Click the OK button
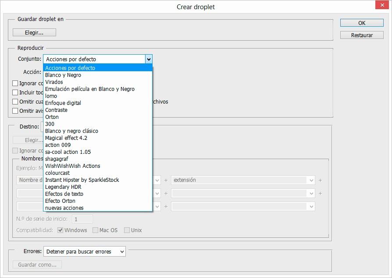This screenshot has width=392, height=278. pyautogui.click(x=362, y=23)
